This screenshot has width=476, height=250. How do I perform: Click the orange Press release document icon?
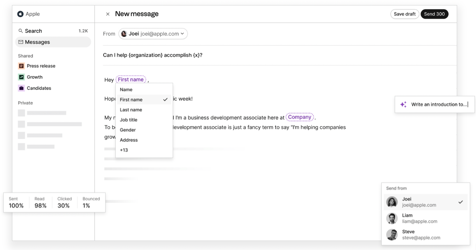21,66
